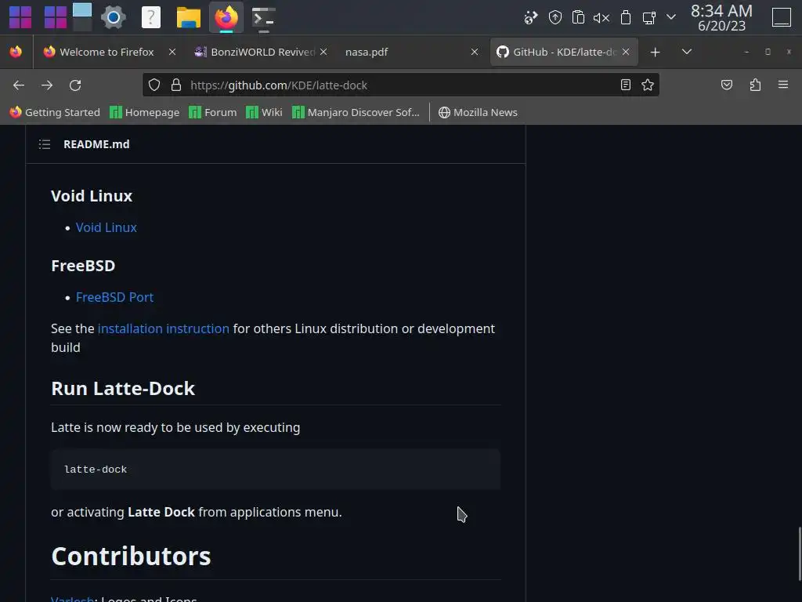Open the Save to Pocket icon
The image size is (802, 602).
tap(727, 85)
